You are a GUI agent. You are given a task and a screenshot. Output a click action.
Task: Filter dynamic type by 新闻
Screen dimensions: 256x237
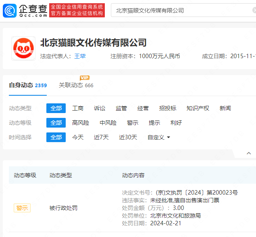[225, 108]
